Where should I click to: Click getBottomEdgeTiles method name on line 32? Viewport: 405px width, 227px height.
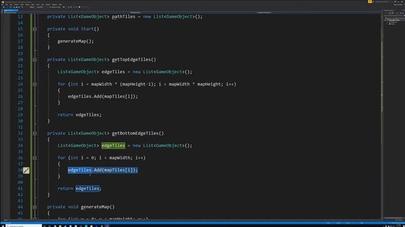[x=135, y=133]
